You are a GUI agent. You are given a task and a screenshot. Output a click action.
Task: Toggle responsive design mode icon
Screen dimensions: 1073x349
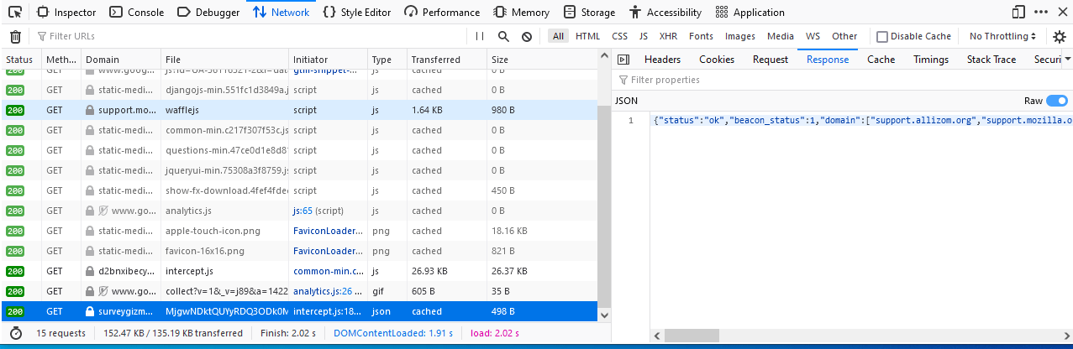[1018, 13]
